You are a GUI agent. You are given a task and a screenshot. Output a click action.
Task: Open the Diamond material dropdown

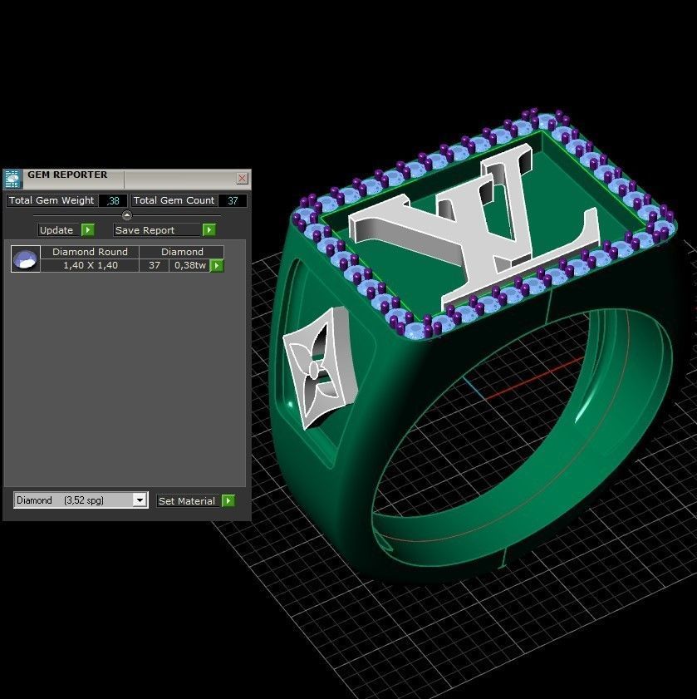click(140, 500)
